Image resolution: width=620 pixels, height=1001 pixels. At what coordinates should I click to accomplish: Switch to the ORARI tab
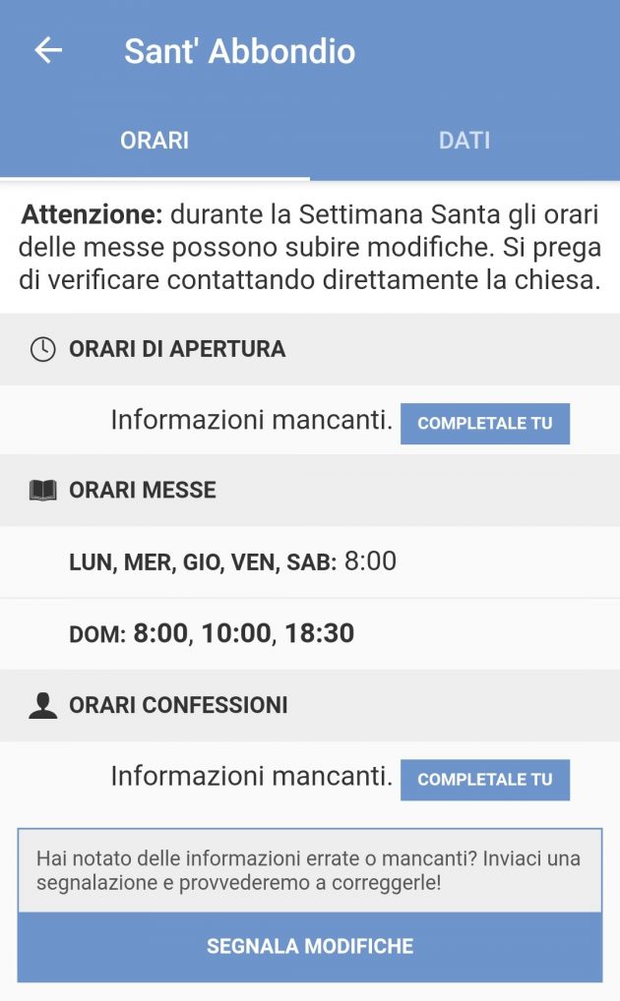pos(155,141)
